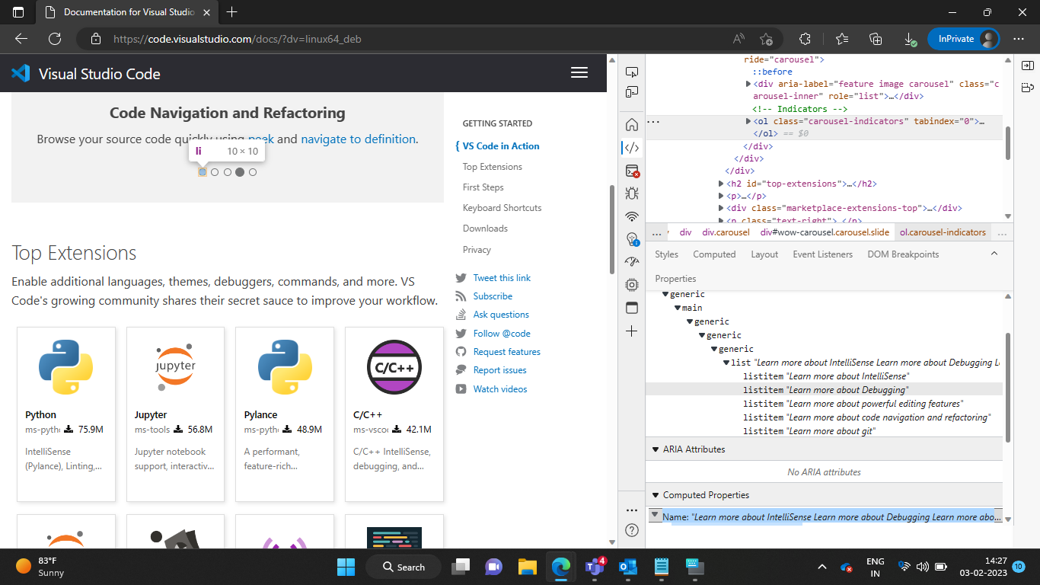The height and width of the screenshot is (585, 1040).
Task: Select the third carousel indicator dot
Action: 227,172
